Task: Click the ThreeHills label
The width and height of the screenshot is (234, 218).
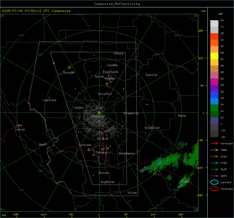Action: (131, 113)
